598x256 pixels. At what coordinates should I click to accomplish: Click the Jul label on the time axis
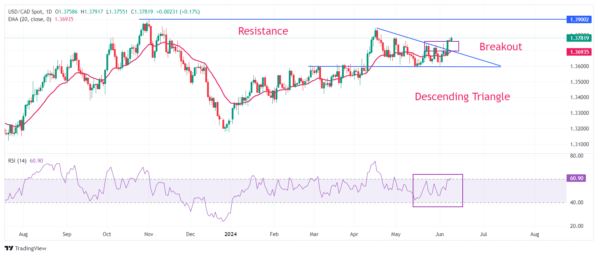tap(483, 234)
